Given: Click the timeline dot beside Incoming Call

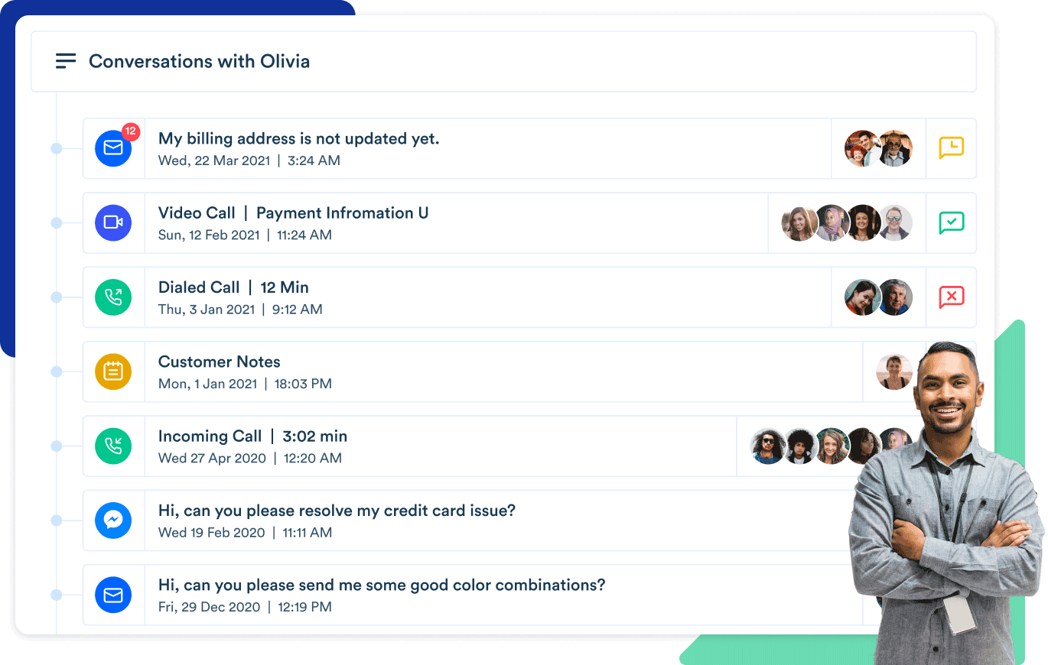Looking at the screenshot, I should (56, 446).
